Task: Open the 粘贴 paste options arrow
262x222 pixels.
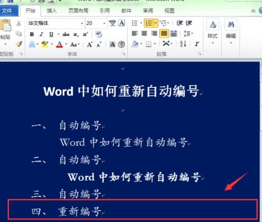Action: tap(5, 44)
